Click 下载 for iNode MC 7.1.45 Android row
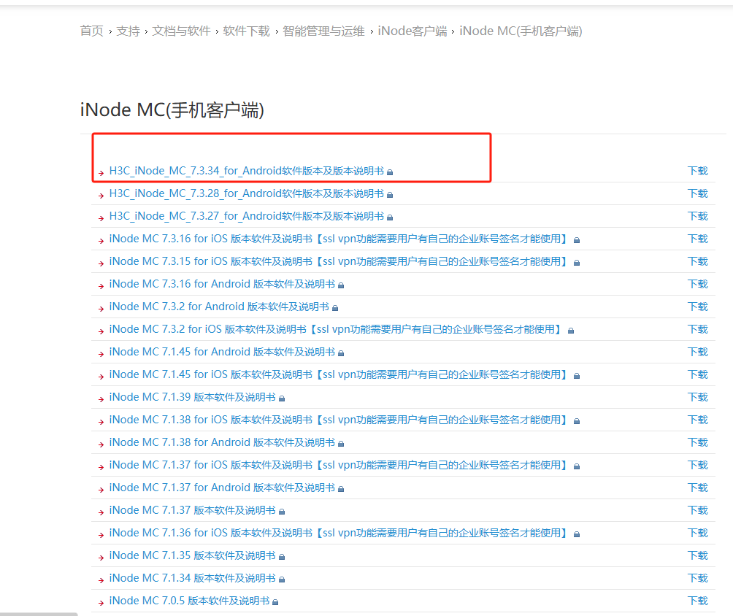The height and width of the screenshot is (616, 733). point(698,352)
